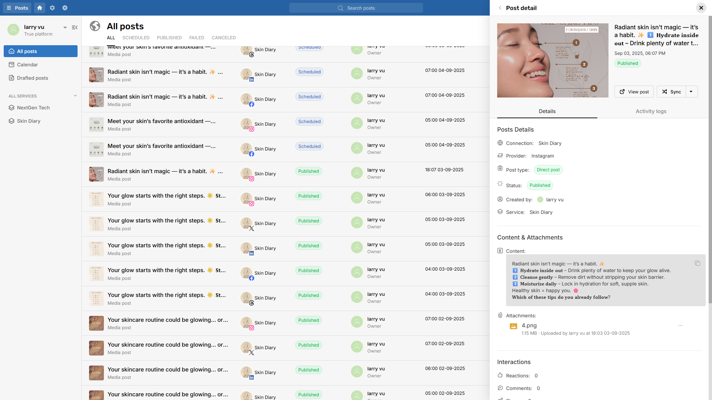This screenshot has height=400, width=712.
Task: Open the Posts hamburger menu
Action: pyautogui.click(x=17, y=8)
